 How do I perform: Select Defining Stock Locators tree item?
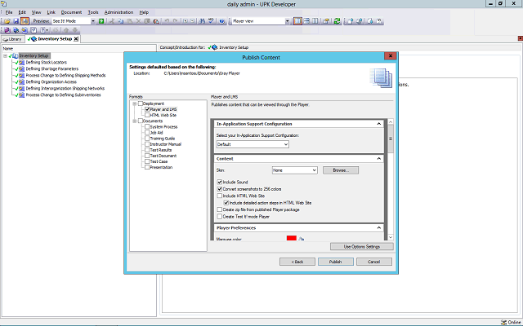[47, 62]
